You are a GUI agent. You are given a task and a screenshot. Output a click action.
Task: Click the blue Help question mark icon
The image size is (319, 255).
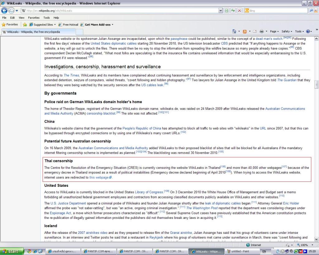(x=308, y=31)
